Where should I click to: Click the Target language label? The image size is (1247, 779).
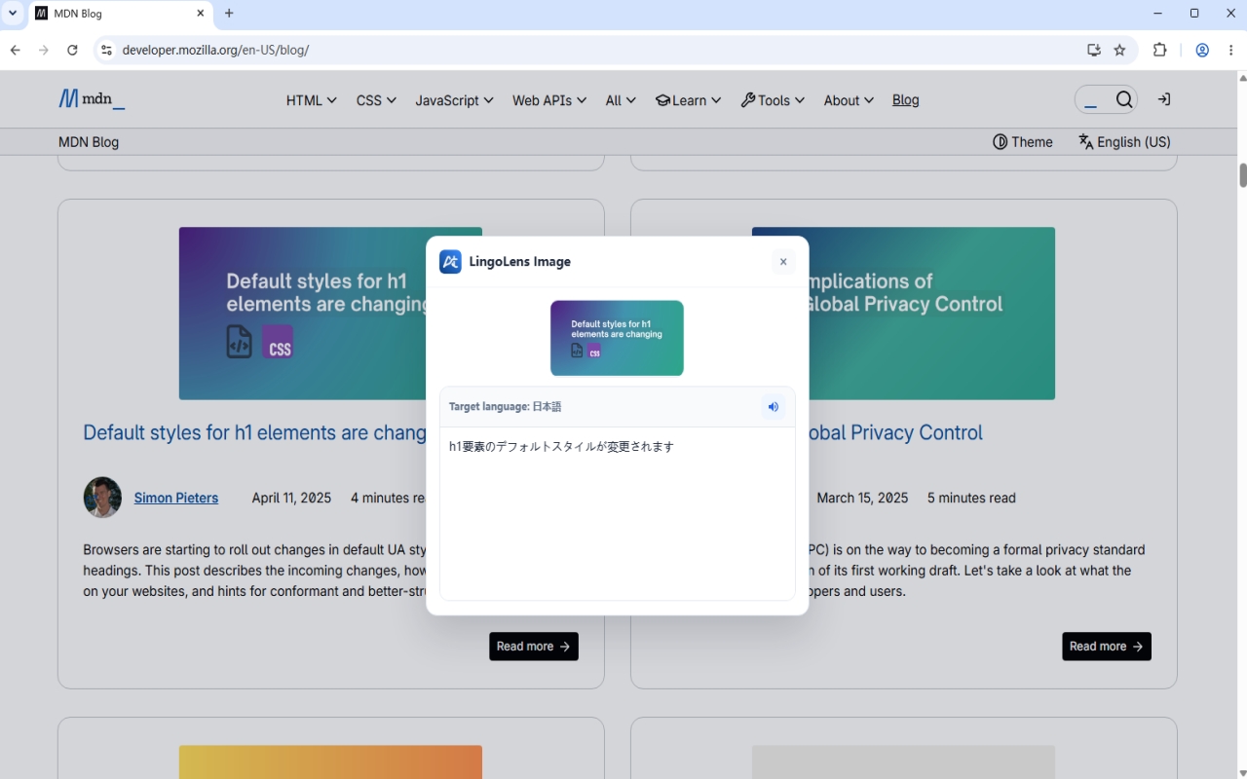tap(505, 407)
